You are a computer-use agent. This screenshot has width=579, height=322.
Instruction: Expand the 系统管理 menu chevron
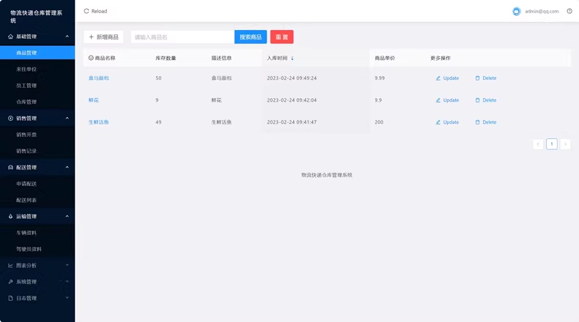click(x=67, y=282)
